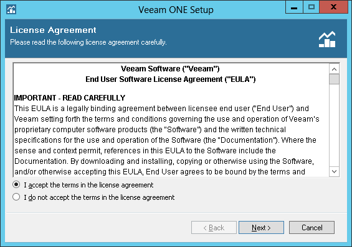352x247 pixels.
Task: Go to the next setup step with Next
Action: (x=261, y=228)
